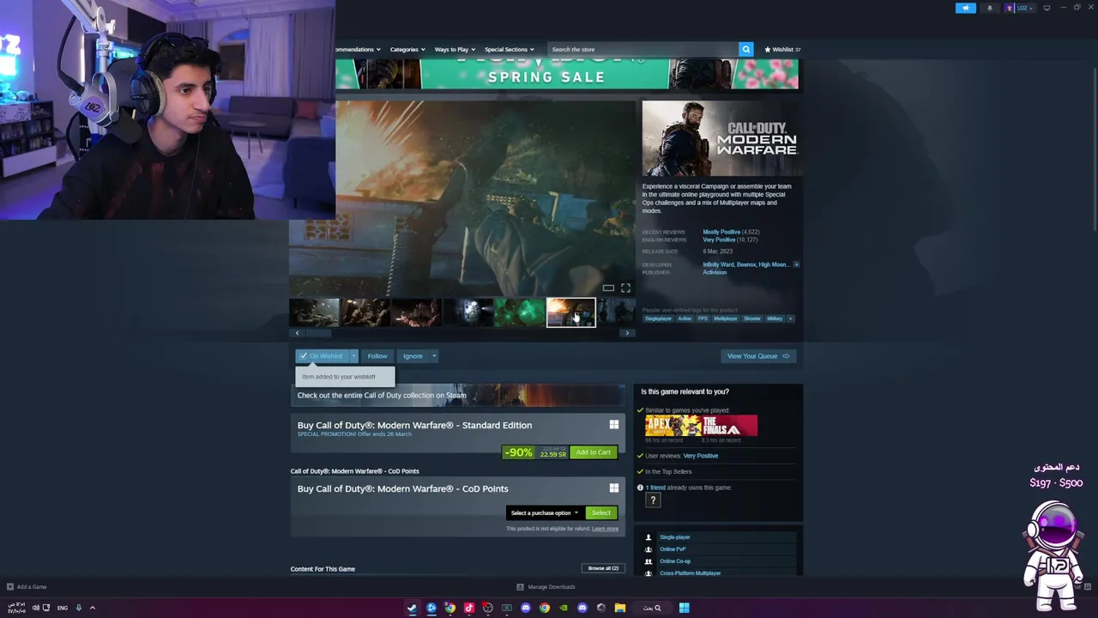Uncheck the On Wishlist checkbox button
1098x618 pixels.
pos(321,356)
